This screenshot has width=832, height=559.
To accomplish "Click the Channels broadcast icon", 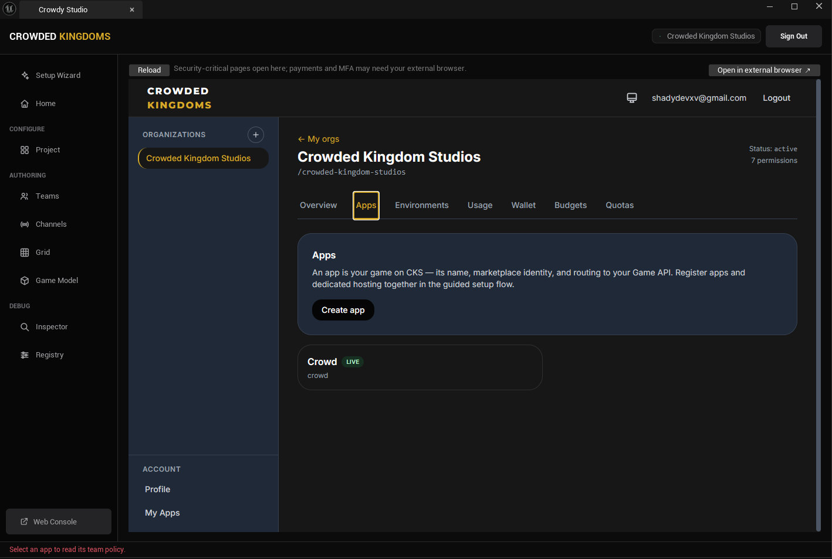I will click(25, 224).
